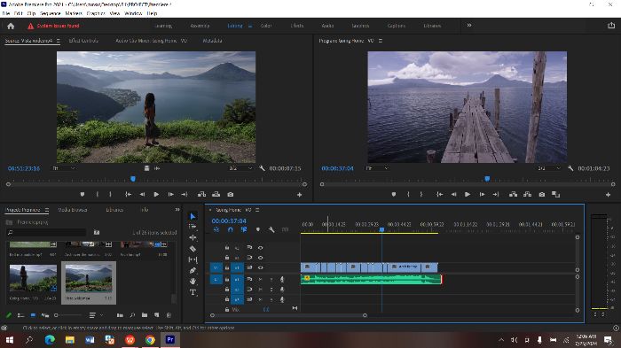Switch Project panel to List view

20,315
